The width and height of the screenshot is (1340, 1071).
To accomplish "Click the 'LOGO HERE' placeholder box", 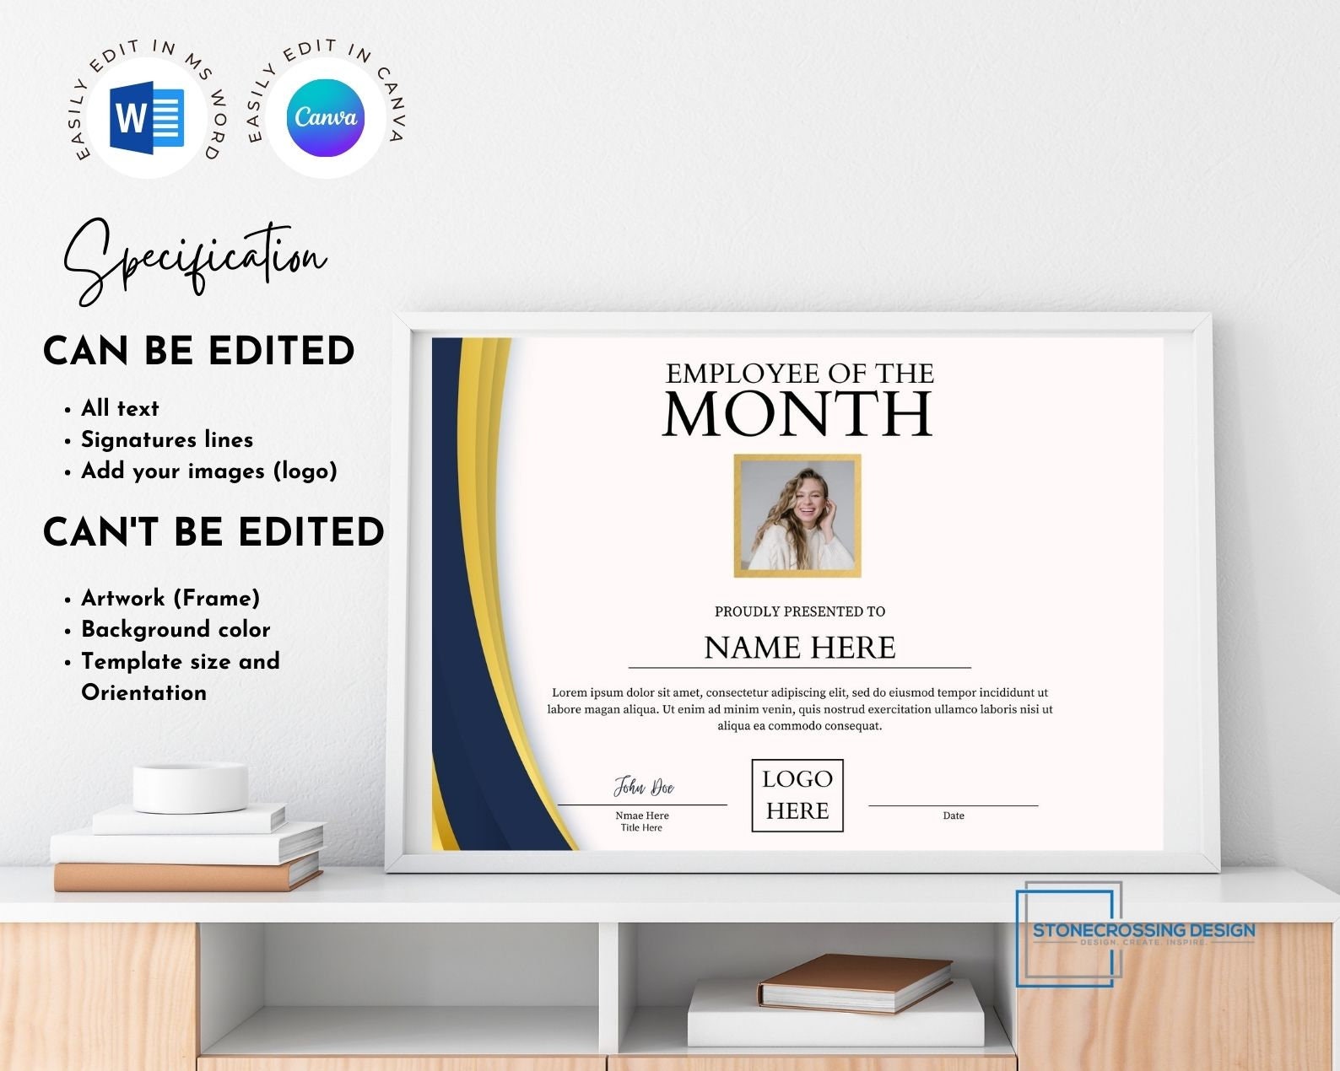I will pos(797,795).
